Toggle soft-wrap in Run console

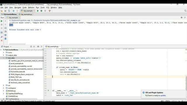(6, 28)
